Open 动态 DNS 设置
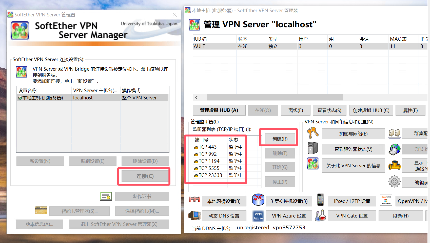This screenshot has width=430, height=243. pyautogui.click(x=224, y=216)
